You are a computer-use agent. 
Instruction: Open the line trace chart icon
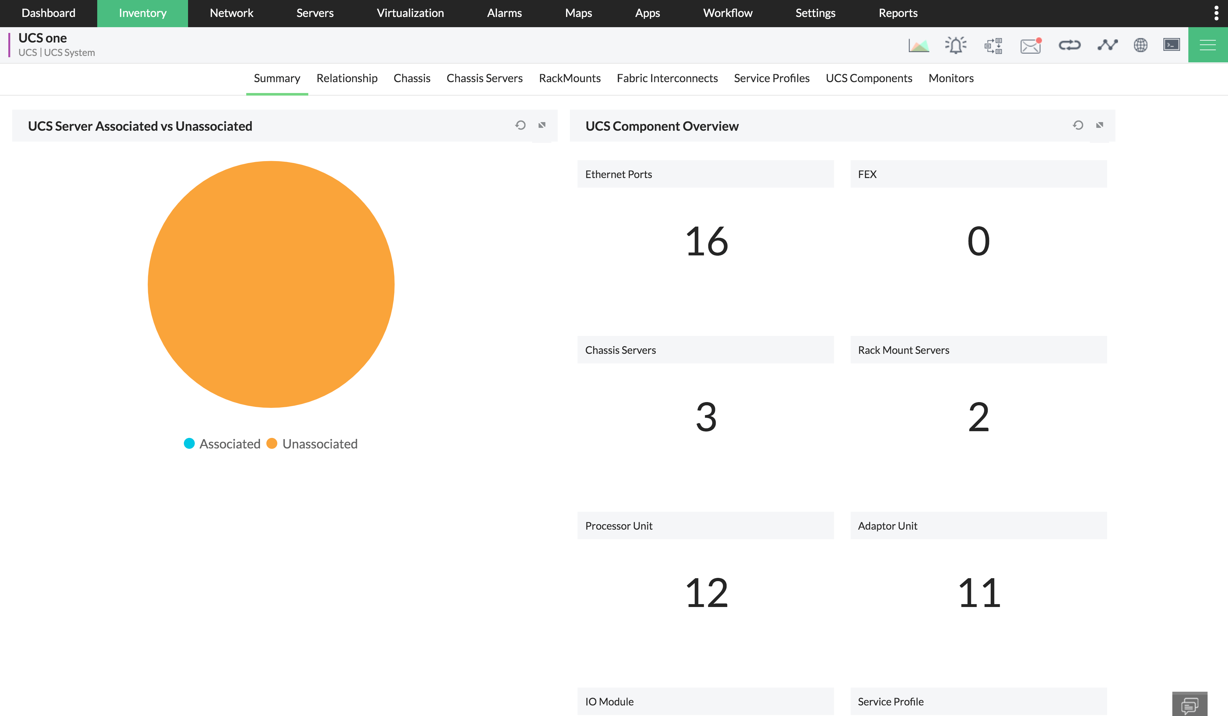coord(1107,45)
